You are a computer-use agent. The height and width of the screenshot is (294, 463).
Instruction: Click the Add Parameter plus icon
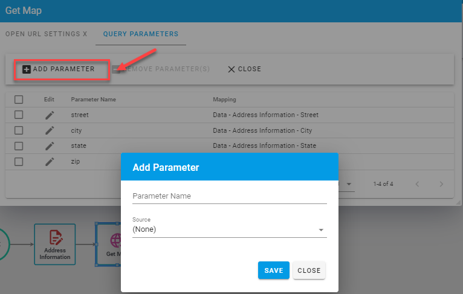click(x=26, y=69)
